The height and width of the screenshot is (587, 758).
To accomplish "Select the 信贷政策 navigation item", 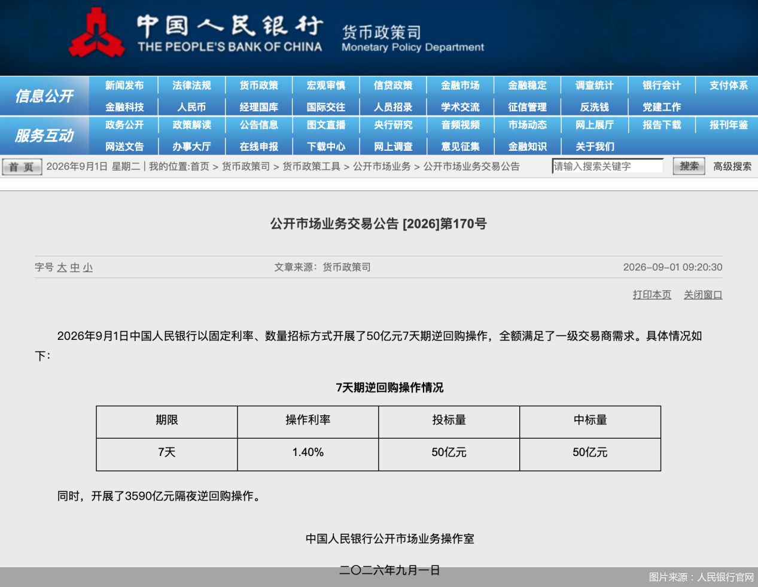I will coord(393,86).
